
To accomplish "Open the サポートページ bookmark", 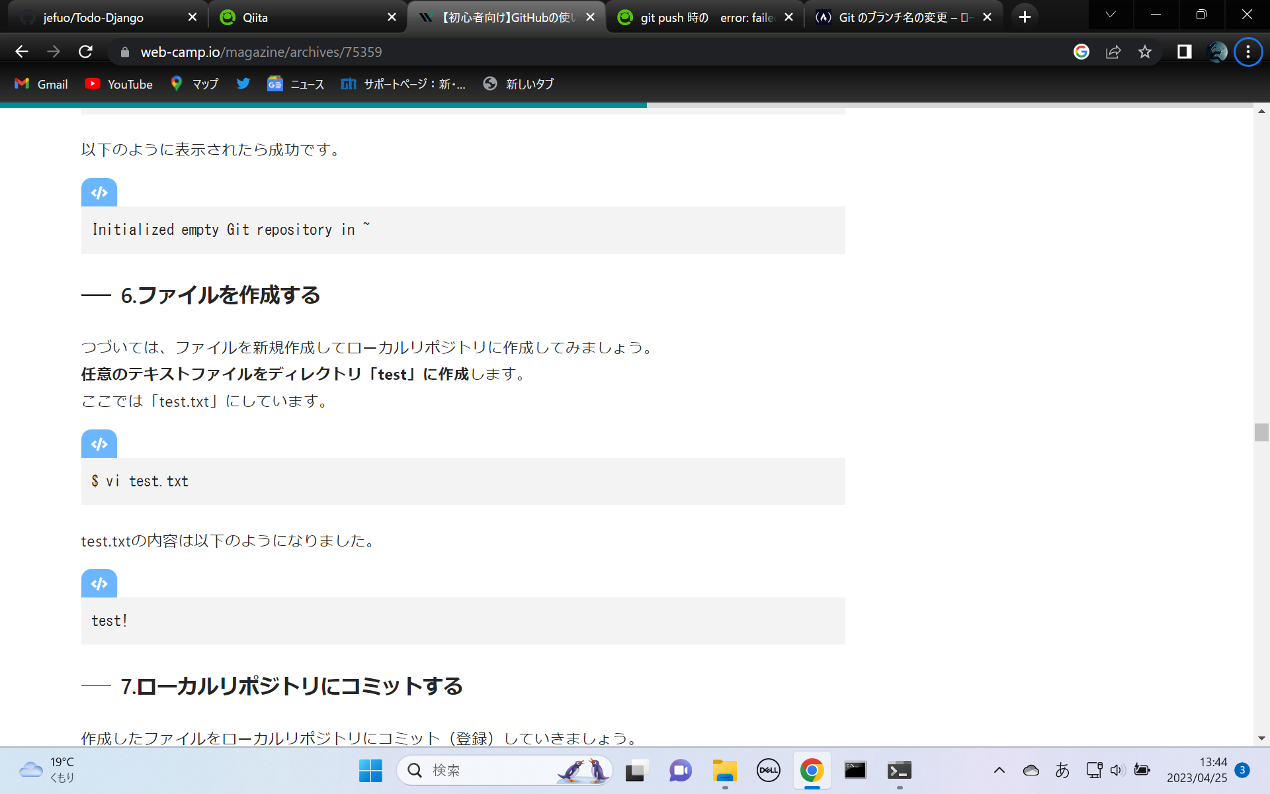I will pyautogui.click(x=403, y=84).
